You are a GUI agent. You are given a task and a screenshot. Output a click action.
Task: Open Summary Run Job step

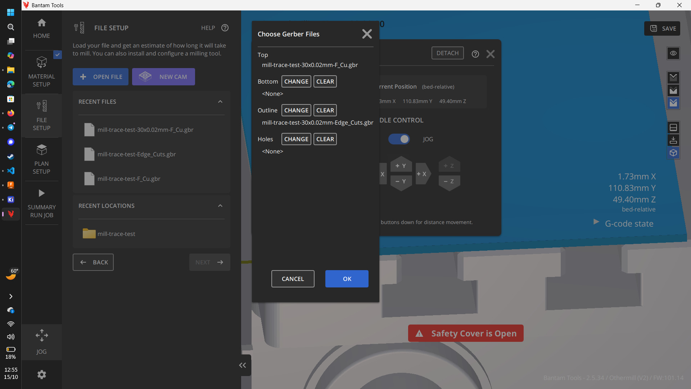point(41,203)
